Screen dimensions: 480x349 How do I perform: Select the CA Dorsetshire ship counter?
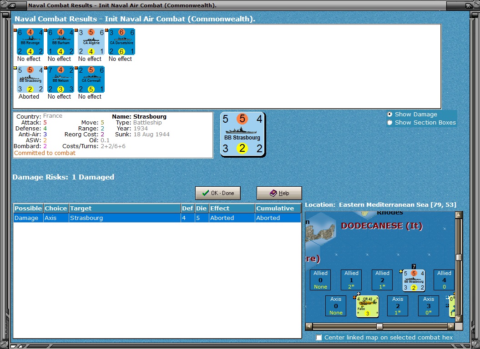[x=122, y=42]
